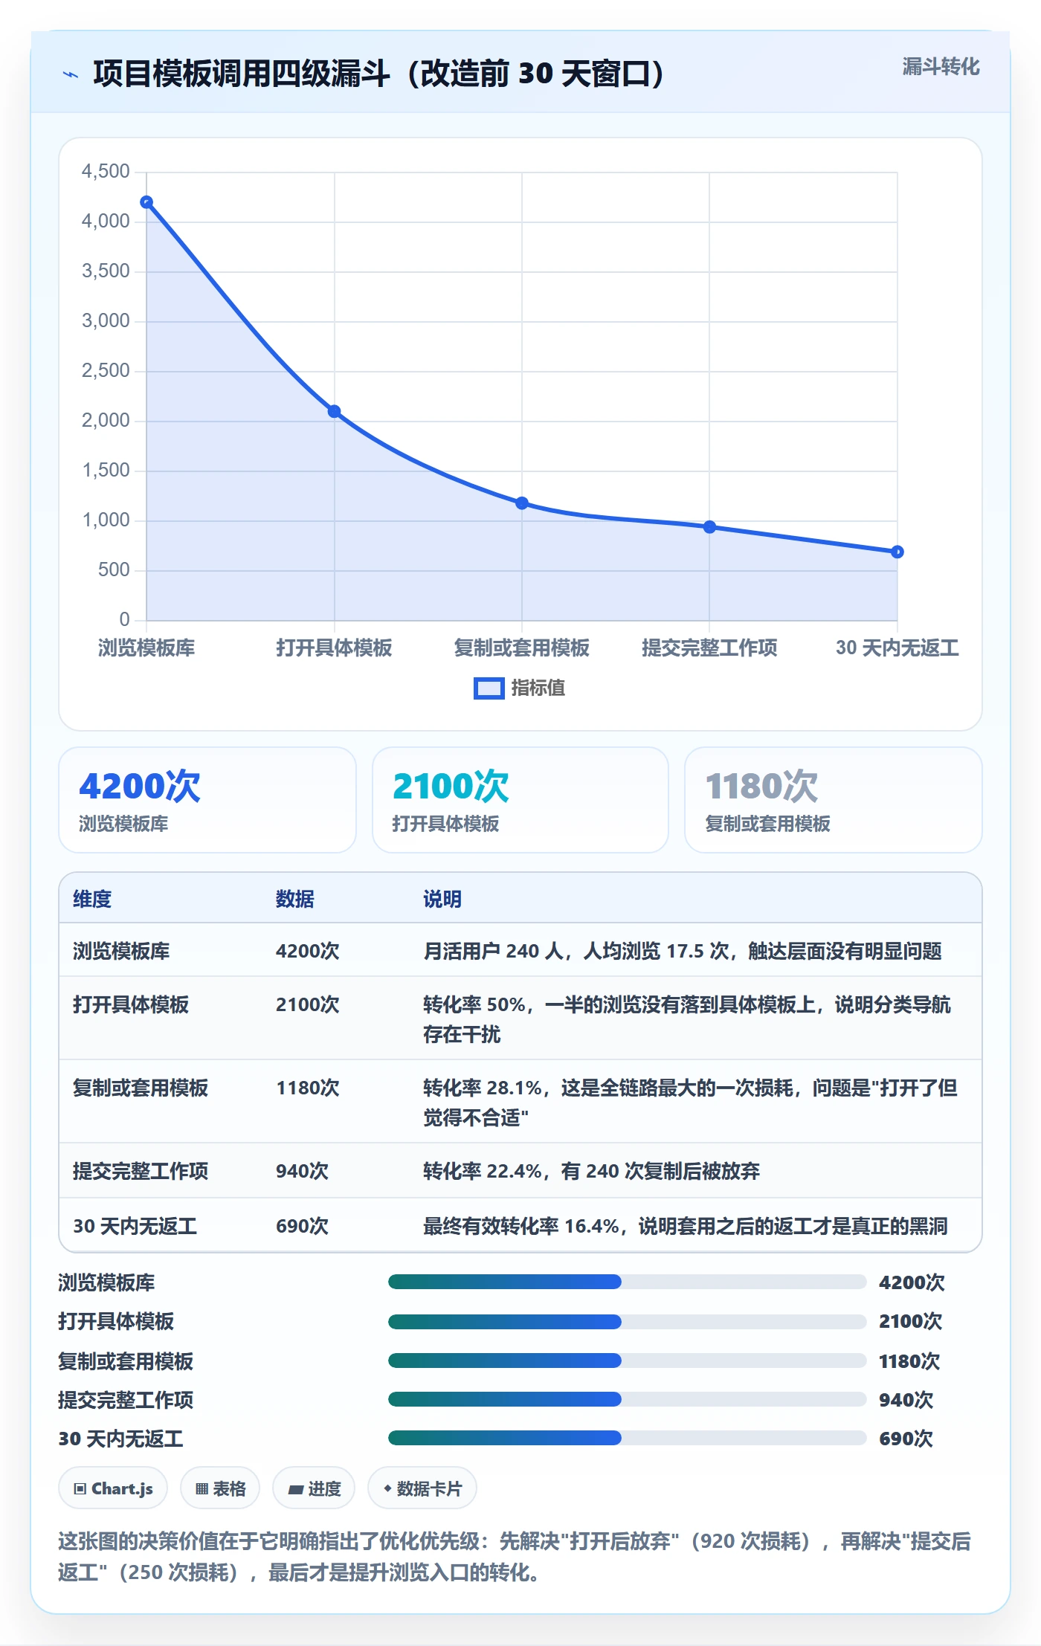Viewport: 1041px width, 1646px height.
Task: Select the 进度 chip
Action: (x=314, y=1488)
